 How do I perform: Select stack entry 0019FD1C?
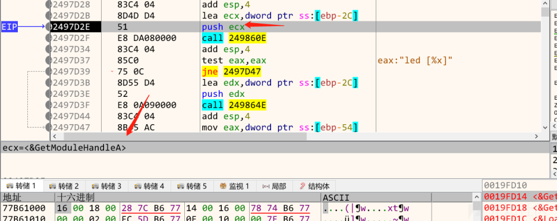(x=520, y=218)
